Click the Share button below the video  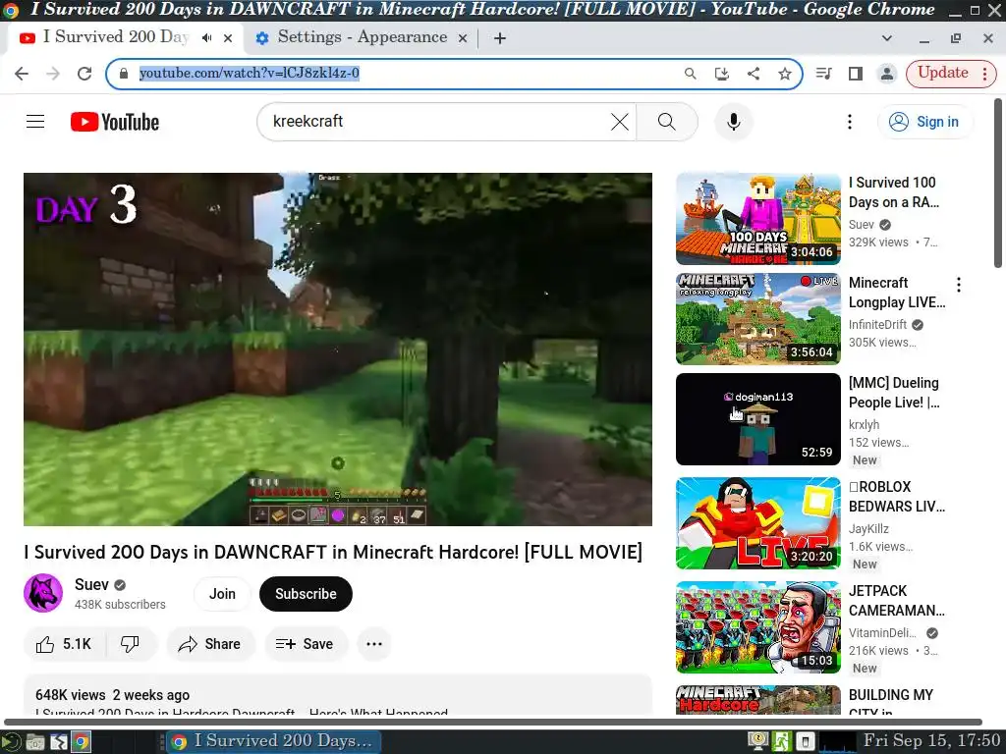pyautogui.click(x=210, y=644)
